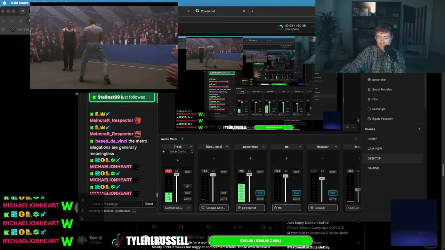Screen dimensions: 445x250
Task: Open the browser tab search dropdown
Action: point(23,11)
